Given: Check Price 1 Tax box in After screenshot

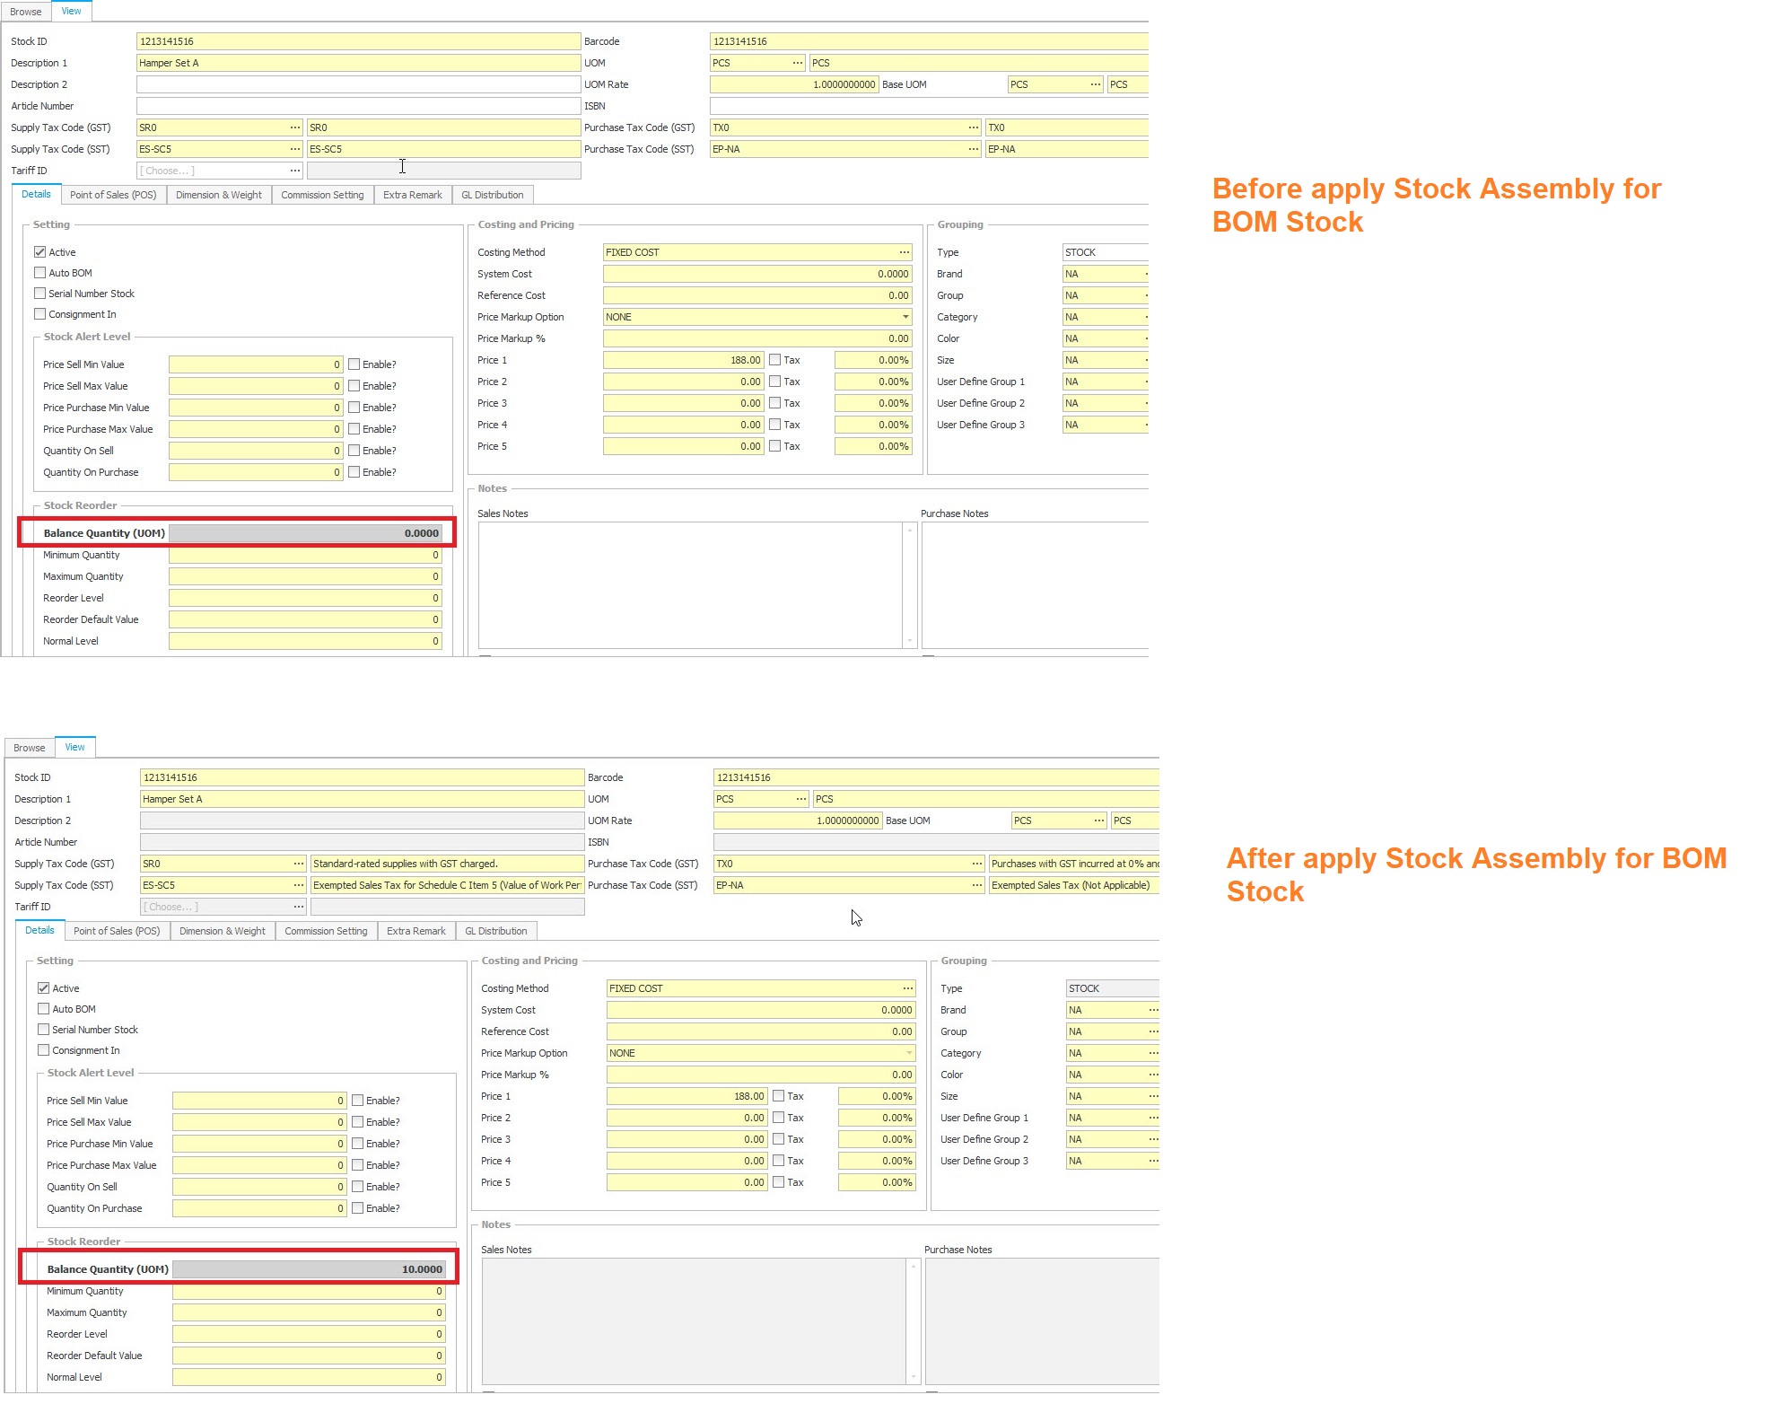Looking at the screenshot, I should 779,1096.
